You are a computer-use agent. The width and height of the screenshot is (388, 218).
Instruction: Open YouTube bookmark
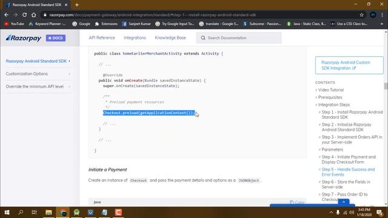pyautogui.click(x=14, y=24)
